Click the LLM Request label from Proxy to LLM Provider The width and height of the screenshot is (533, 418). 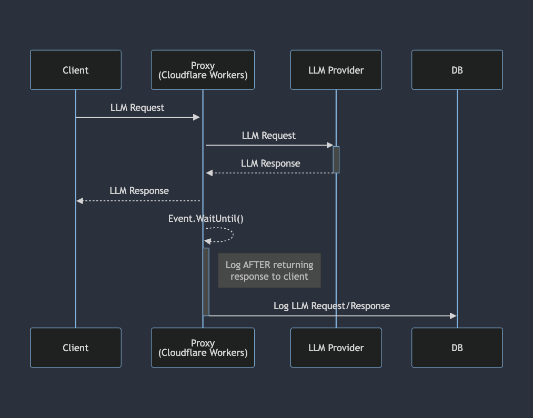(x=269, y=136)
